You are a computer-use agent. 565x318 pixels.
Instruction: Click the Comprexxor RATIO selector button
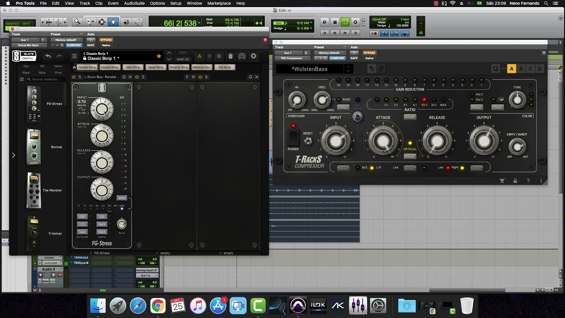[410, 117]
